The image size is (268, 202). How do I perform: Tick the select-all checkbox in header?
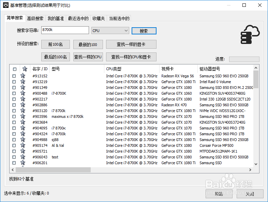15,69
